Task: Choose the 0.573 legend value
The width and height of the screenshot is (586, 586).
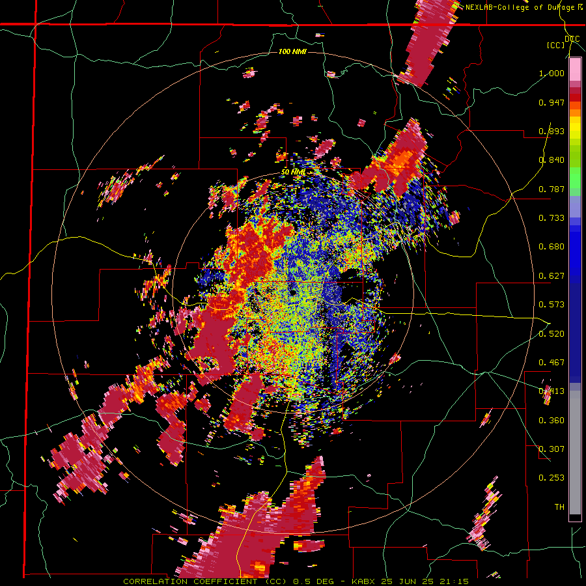Action: click(551, 305)
